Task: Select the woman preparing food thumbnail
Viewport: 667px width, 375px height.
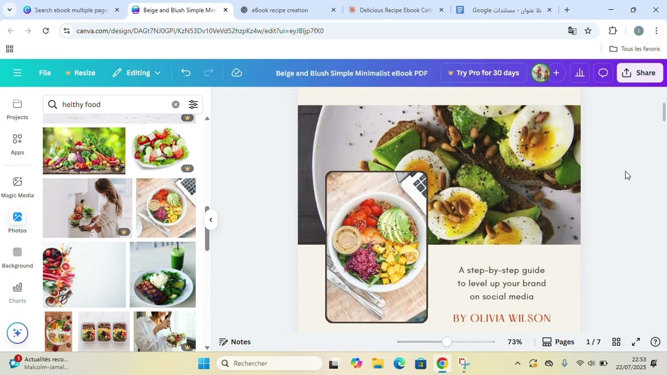Action: pos(88,208)
